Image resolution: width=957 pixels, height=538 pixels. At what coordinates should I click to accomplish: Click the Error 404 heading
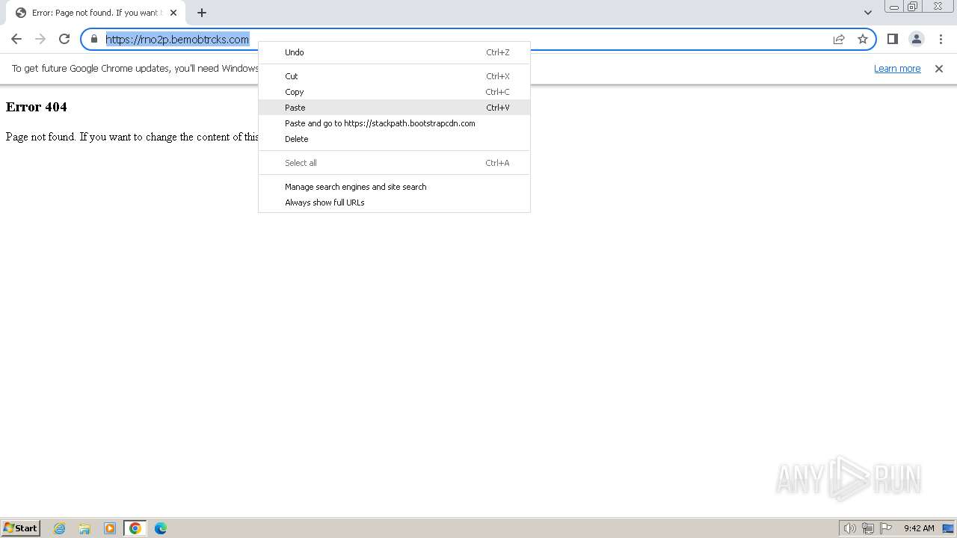37,107
